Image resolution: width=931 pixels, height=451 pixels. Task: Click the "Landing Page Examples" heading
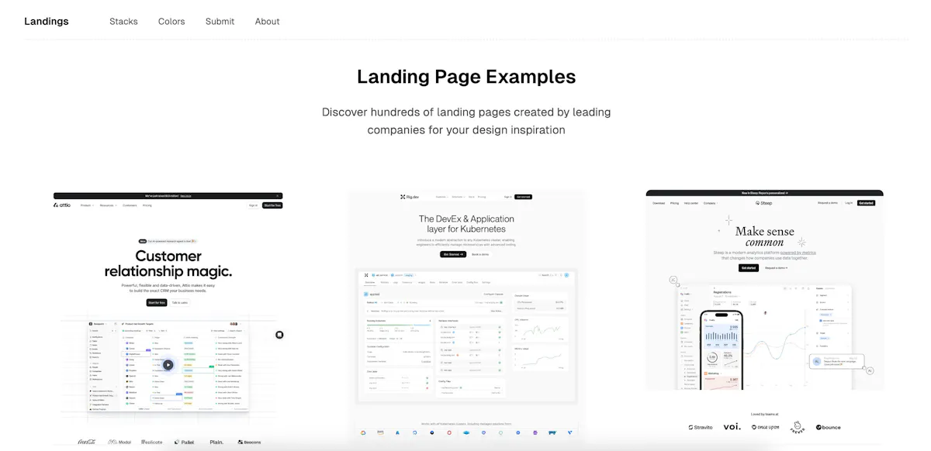point(466,77)
